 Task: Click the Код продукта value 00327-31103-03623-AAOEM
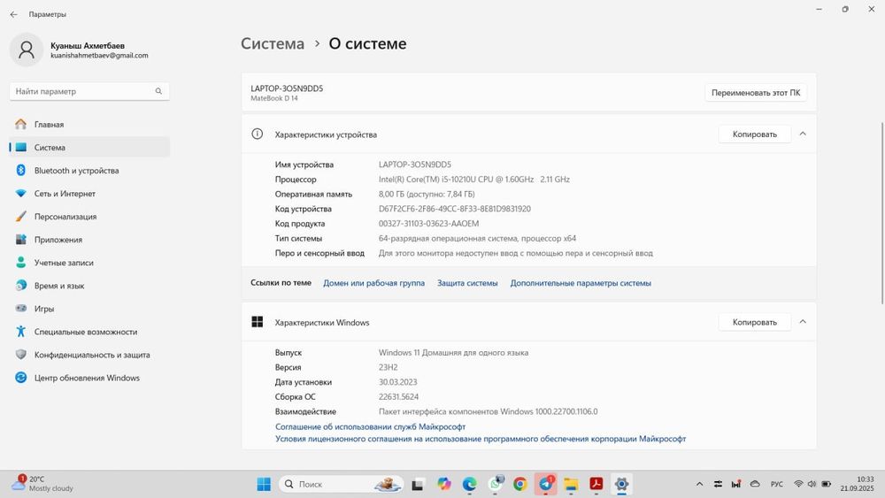[x=428, y=223]
